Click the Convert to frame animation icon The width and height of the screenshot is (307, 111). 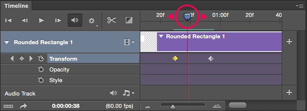[8, 106]
